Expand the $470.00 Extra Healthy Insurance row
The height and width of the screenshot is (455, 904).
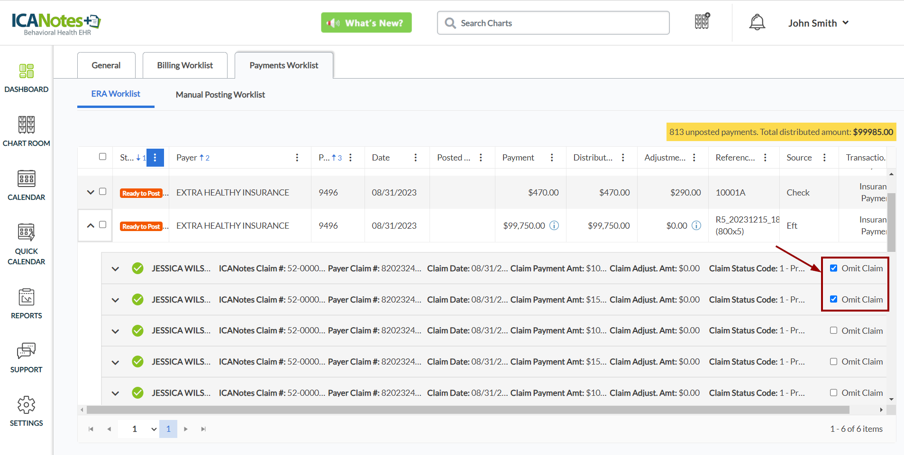pos(91,192)
